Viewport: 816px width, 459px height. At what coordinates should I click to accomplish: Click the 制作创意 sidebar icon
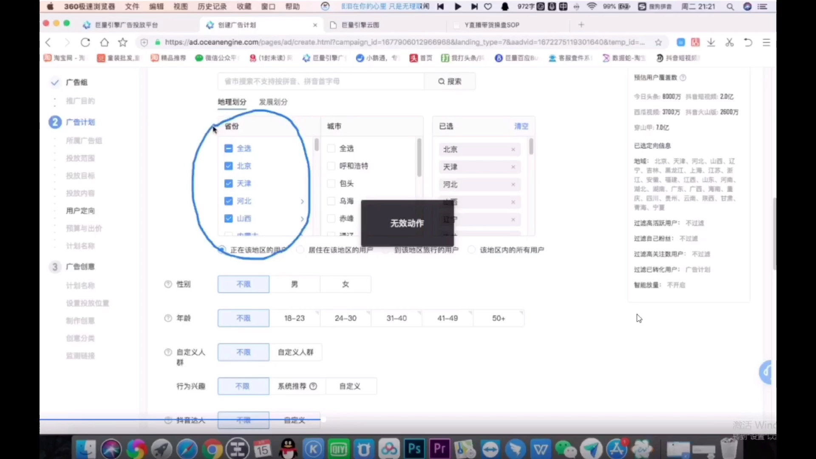point(79,320)
